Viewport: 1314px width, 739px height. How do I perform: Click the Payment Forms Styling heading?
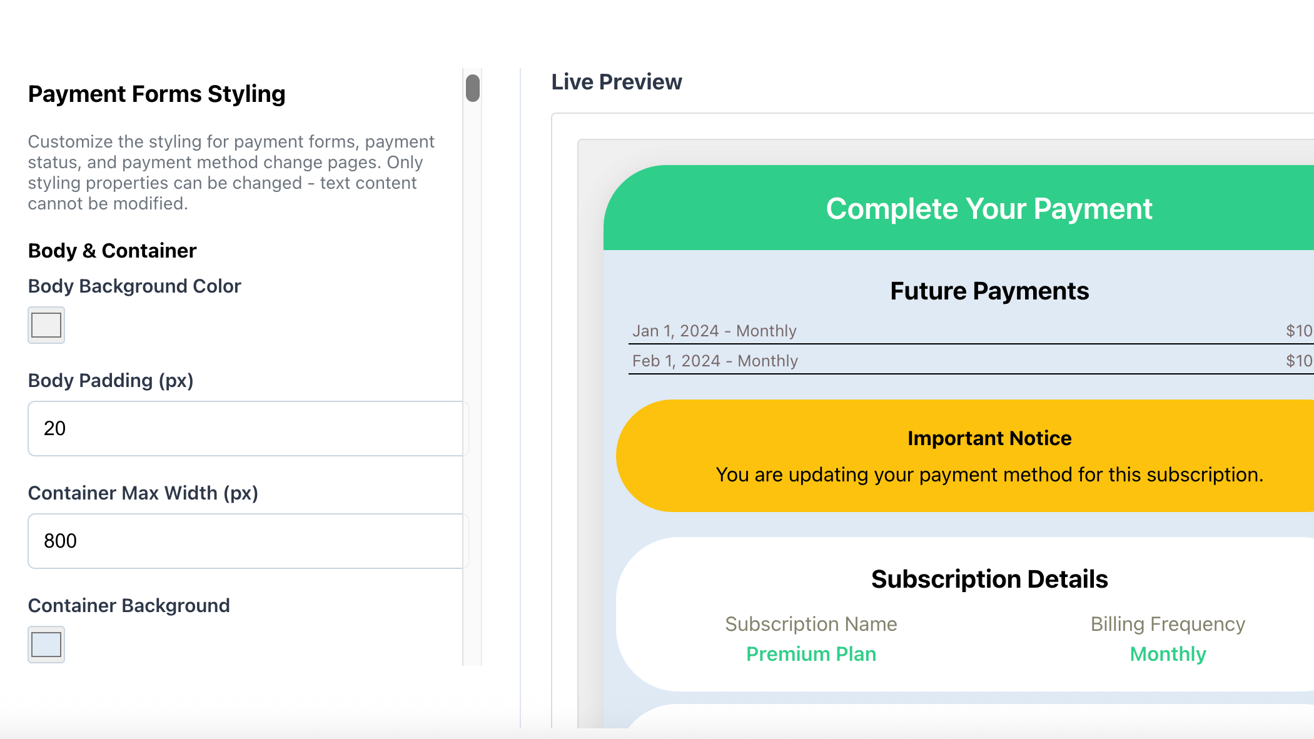pos(157,94)
